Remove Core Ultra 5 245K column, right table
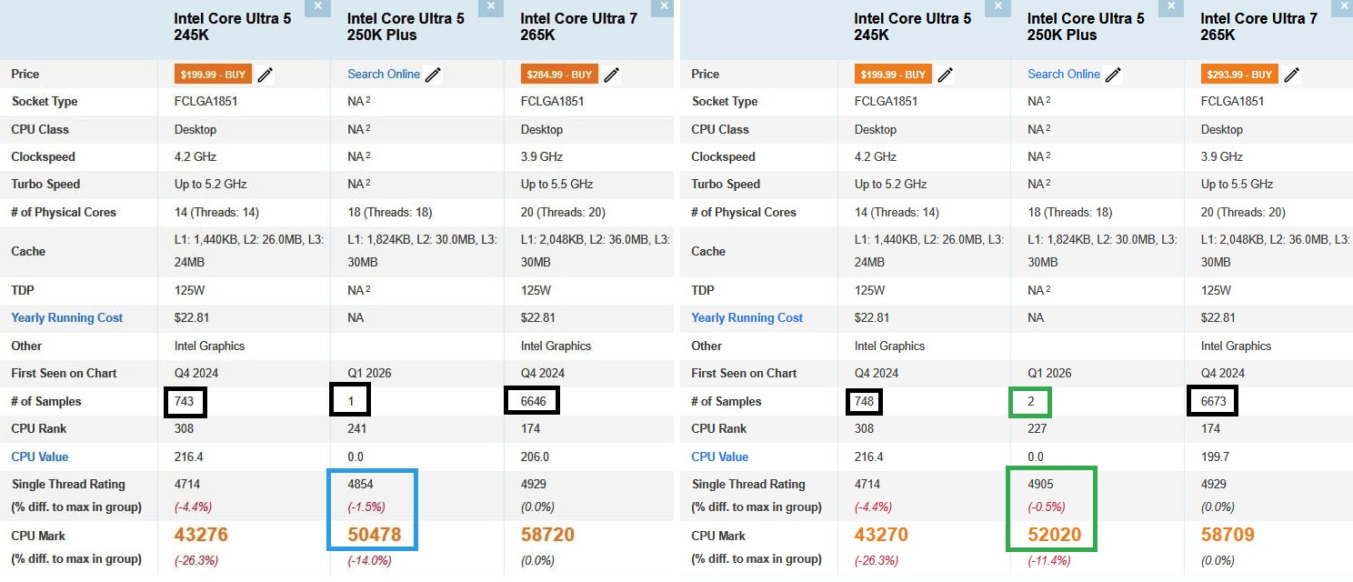The height and width of the screenshot is (582, 1353). (x=997, y=5)
